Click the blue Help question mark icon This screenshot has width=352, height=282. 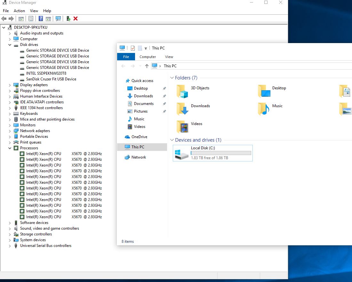41,19
